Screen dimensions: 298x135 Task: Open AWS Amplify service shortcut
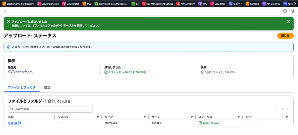point(185,3)
